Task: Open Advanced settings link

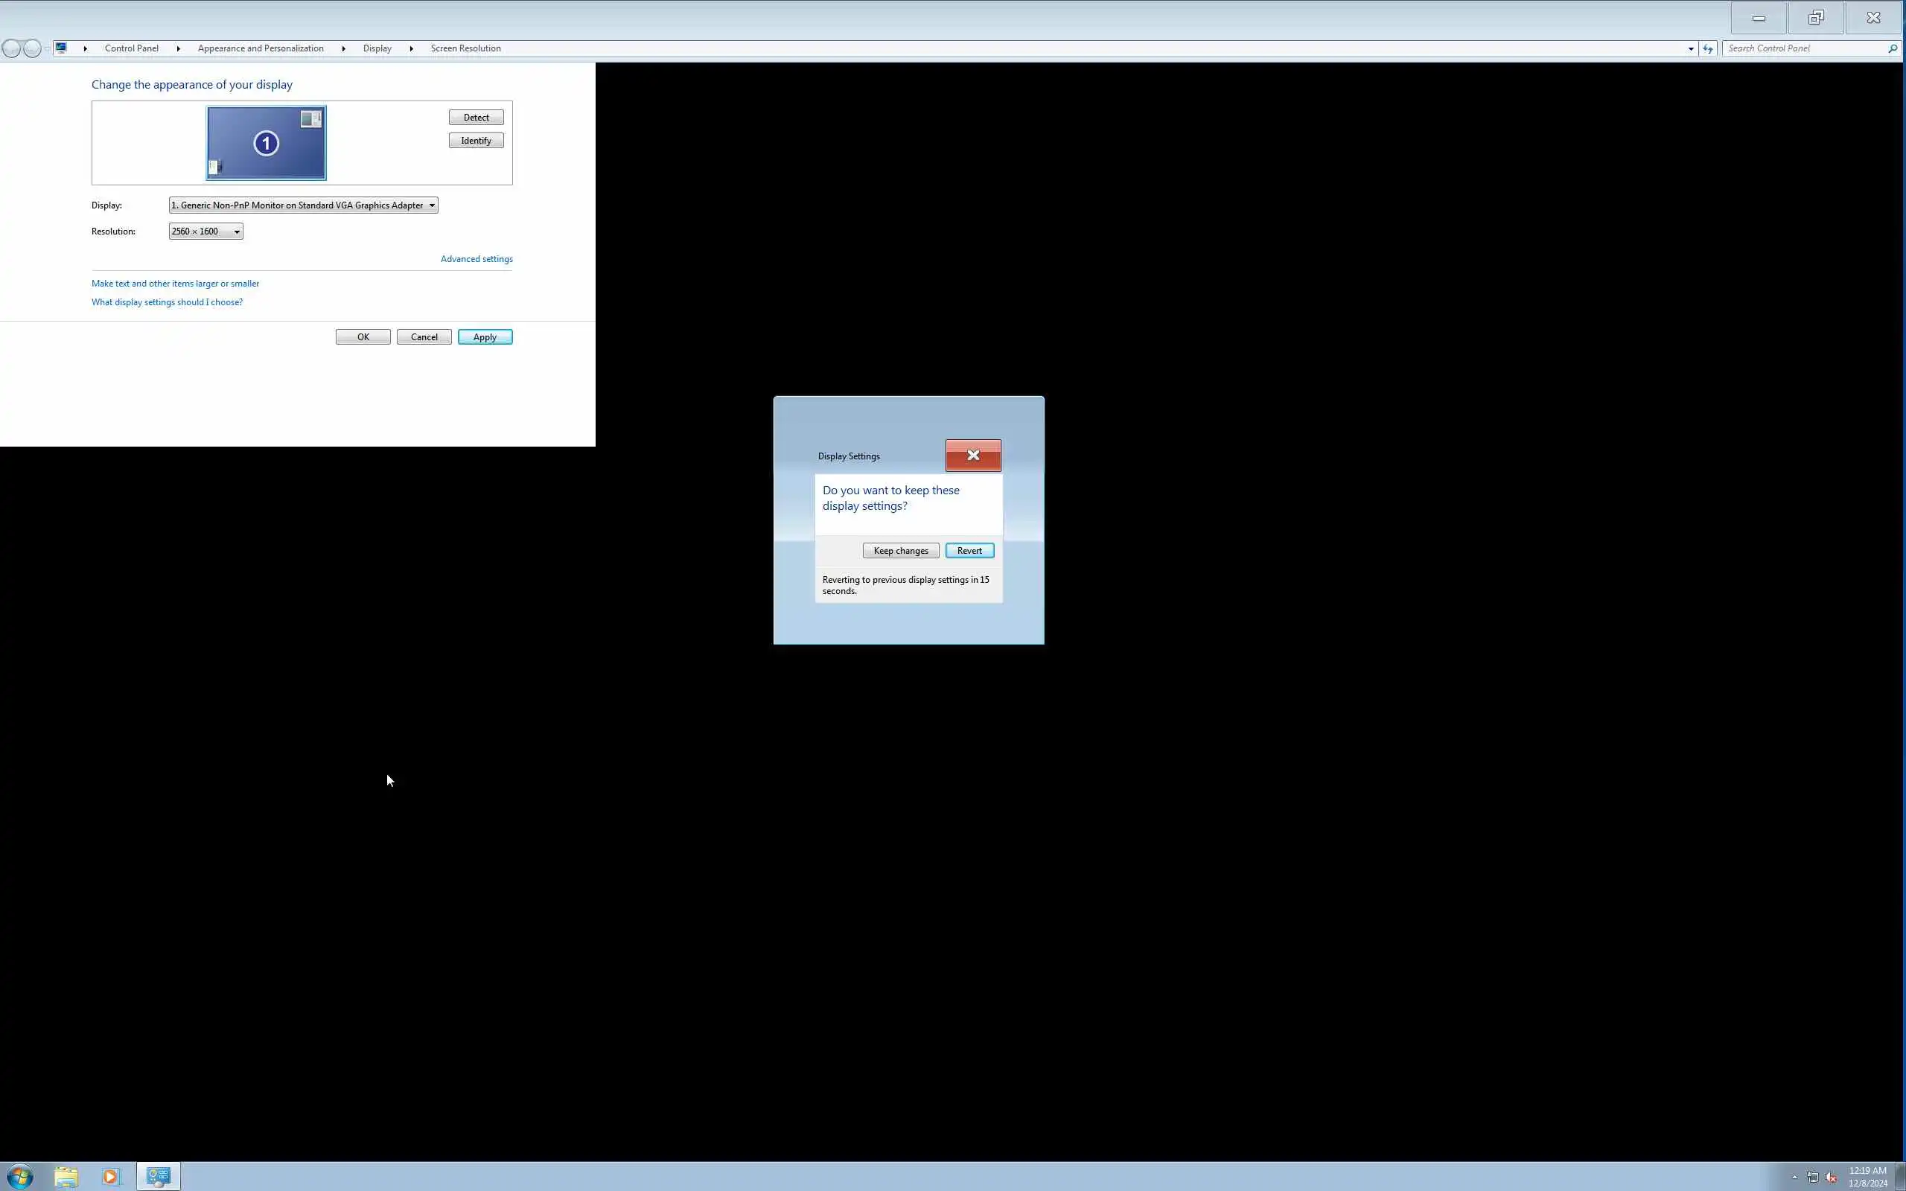Action: 476,259
